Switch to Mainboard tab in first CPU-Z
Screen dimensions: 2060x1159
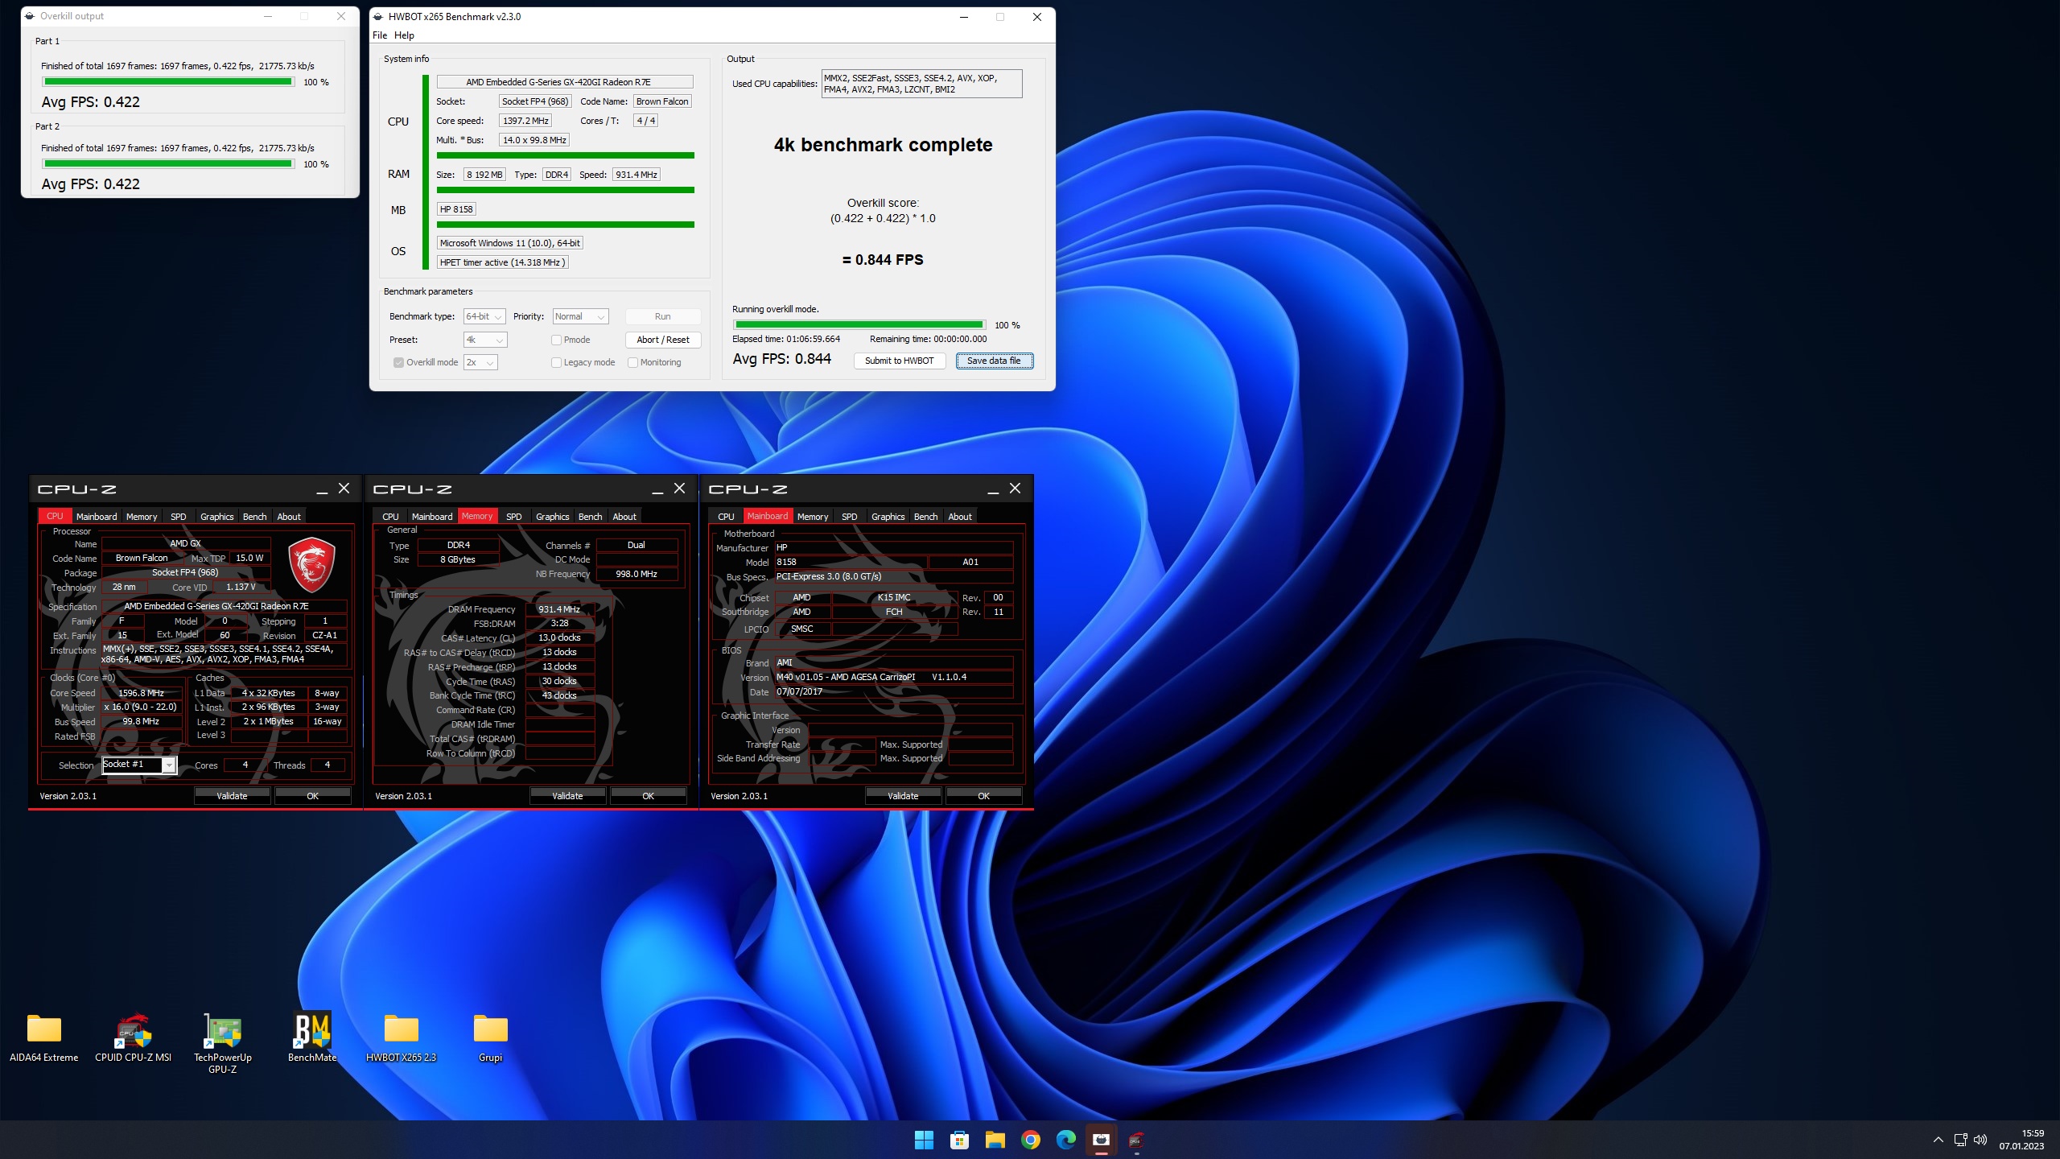(97, 517)
